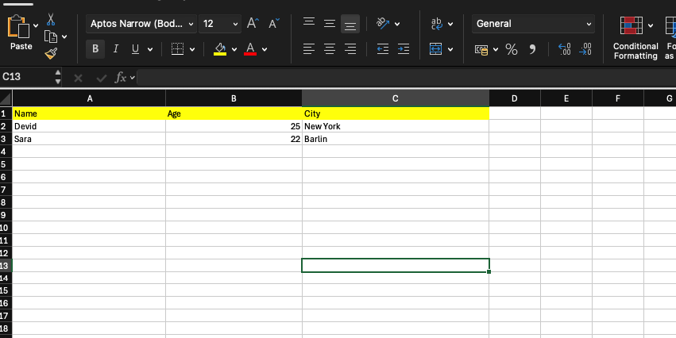Apply percent style formatting
676x338 pixels.
(512, 50)
